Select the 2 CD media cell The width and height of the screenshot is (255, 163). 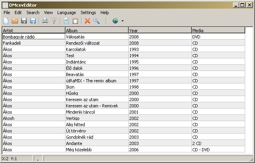click(x=218, y=143)
